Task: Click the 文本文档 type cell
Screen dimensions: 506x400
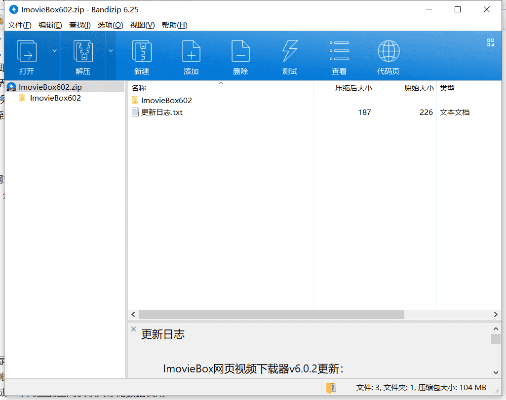Action: point(454,112)
